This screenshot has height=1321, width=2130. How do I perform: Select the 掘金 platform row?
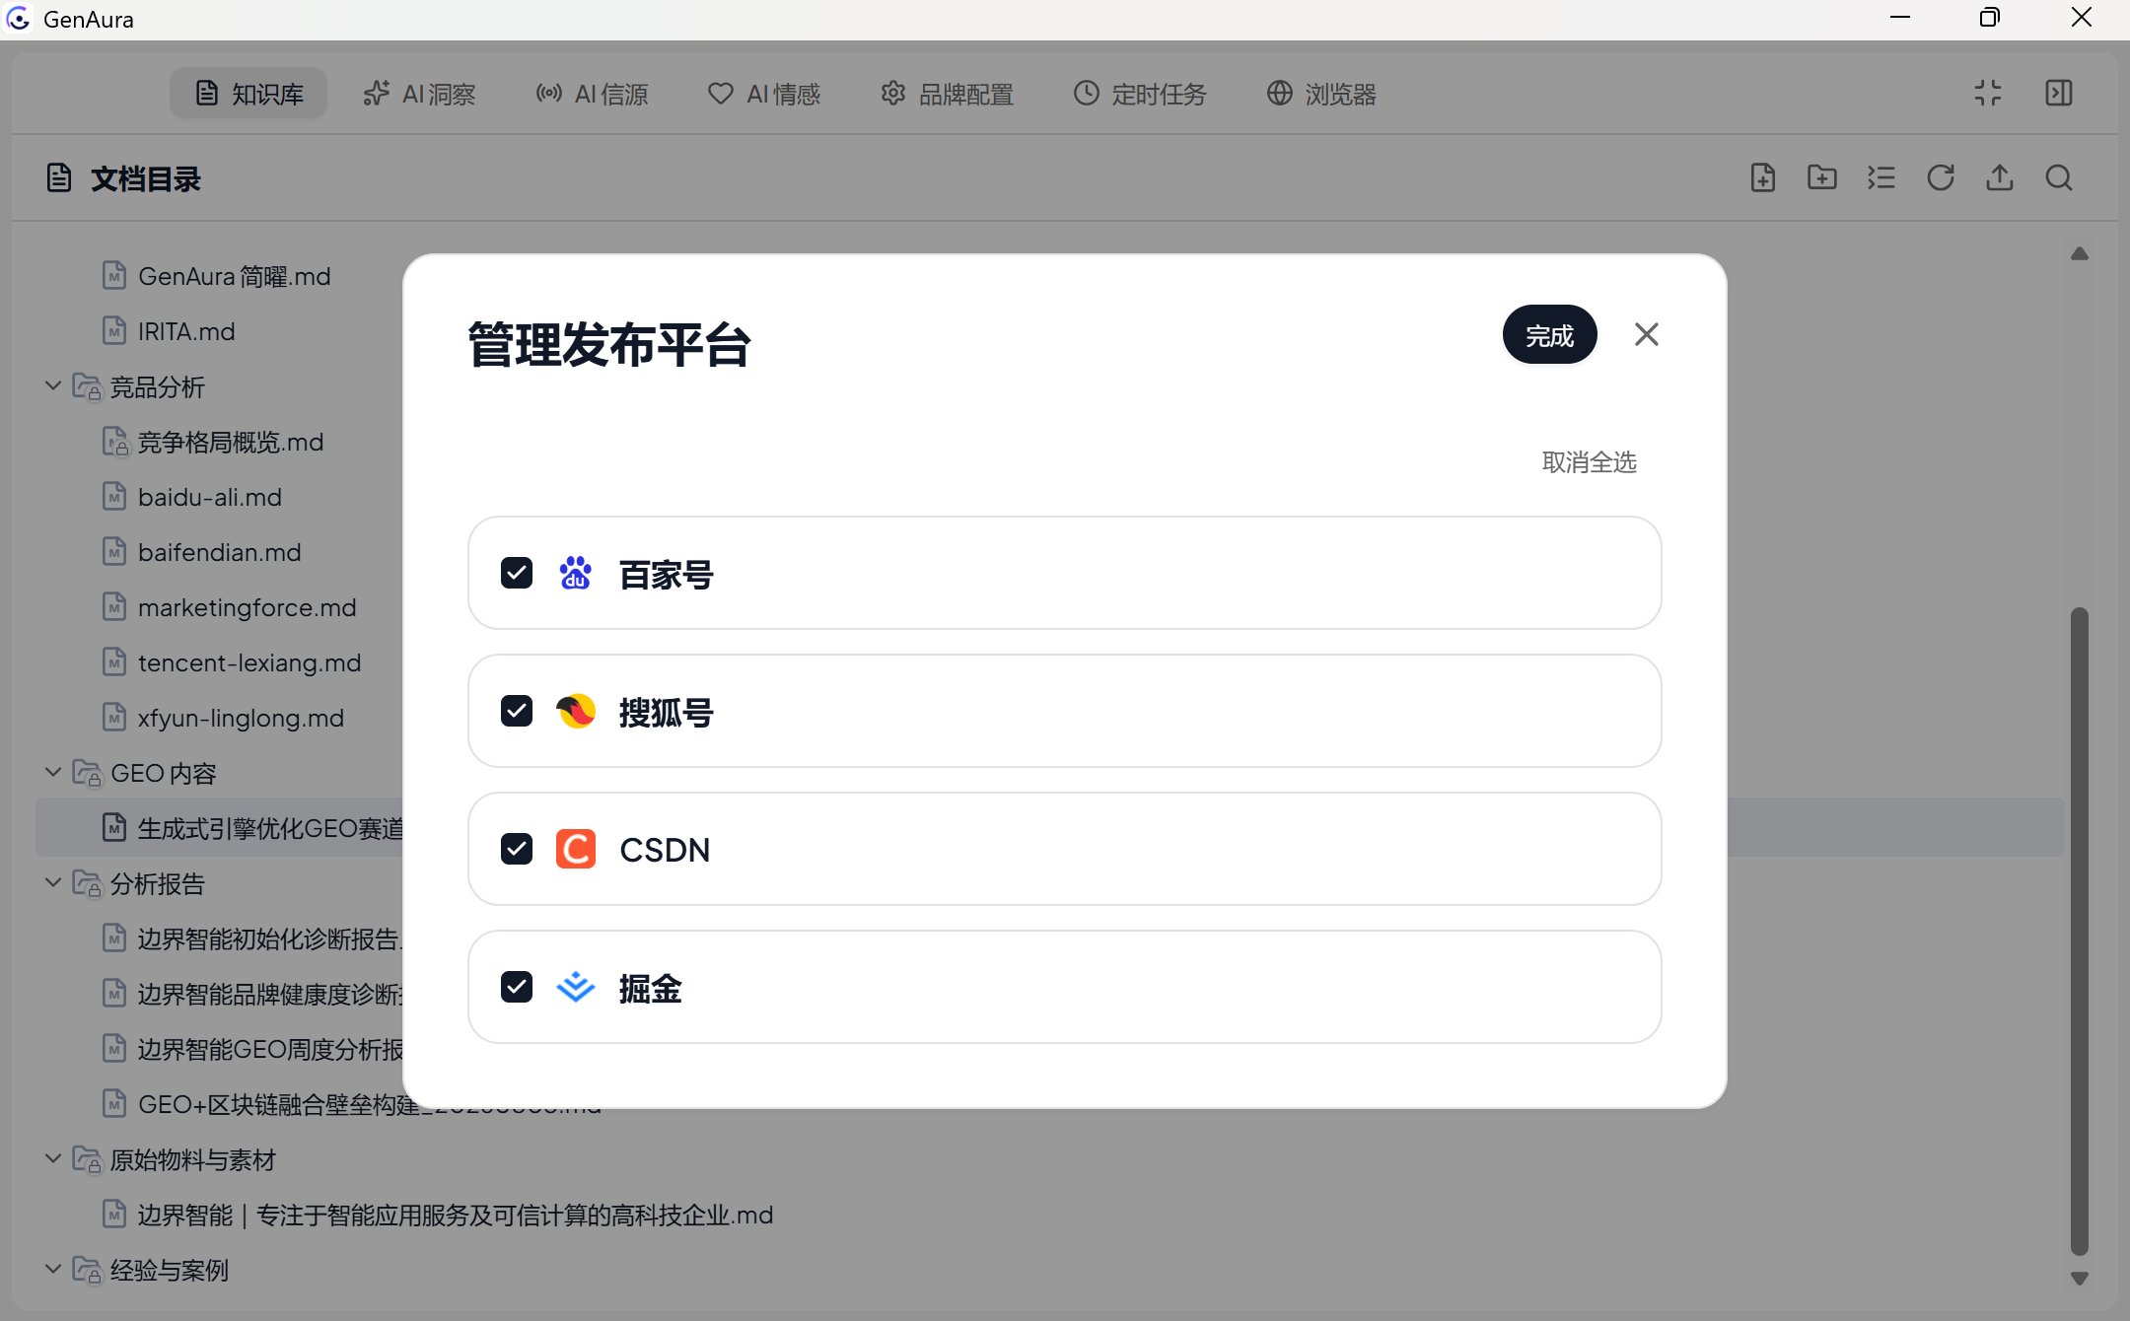[x=1065, y=987]
